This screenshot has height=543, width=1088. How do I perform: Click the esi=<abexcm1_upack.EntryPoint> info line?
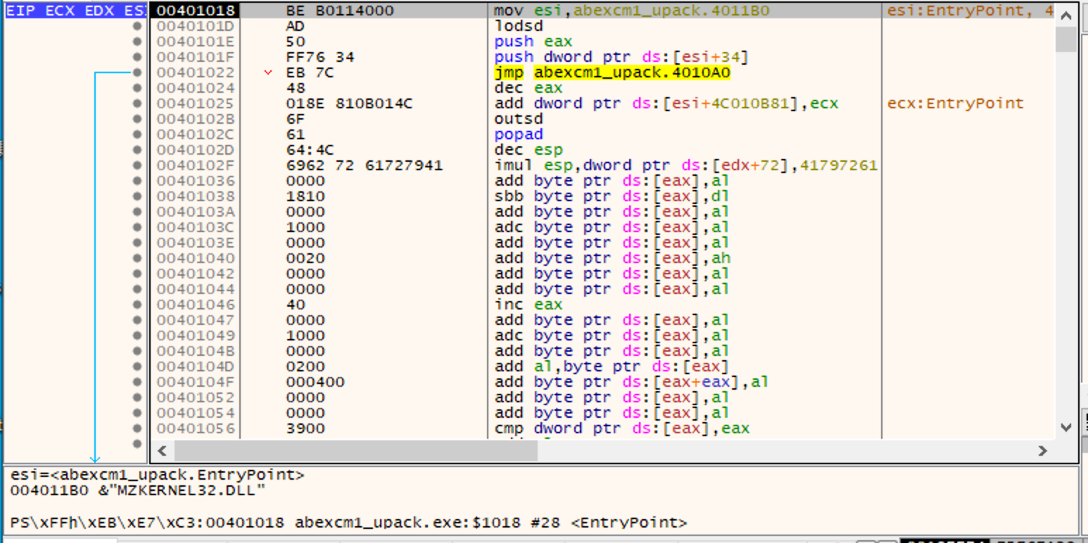pyautogui.click(x=157, y=475)
